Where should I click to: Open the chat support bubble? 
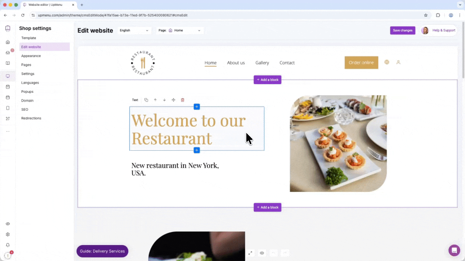pos(454,250)
